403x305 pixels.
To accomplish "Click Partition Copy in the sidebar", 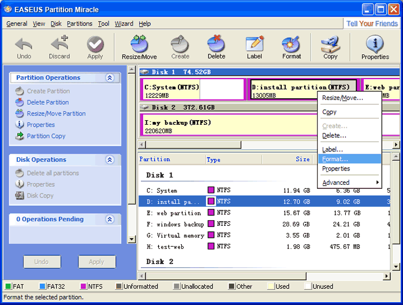I will (x=46, y=136).
